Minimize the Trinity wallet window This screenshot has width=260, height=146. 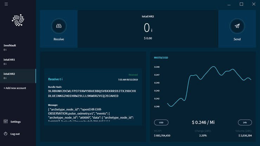pos(229,4)
